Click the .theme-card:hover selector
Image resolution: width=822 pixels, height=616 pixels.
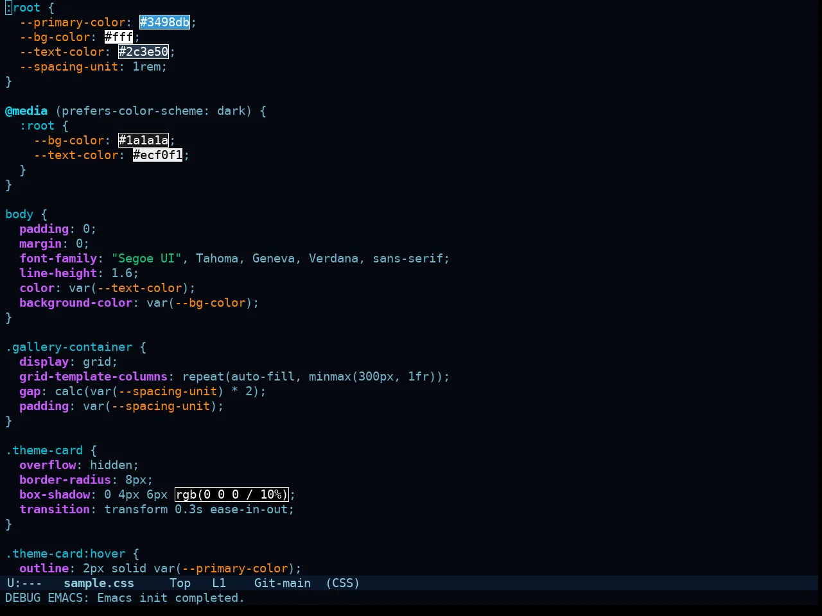pos(66,554)
